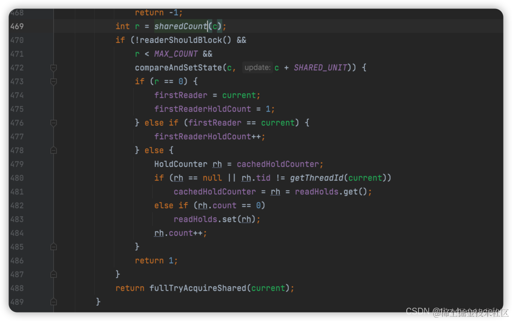
Task: Click cachedHoldCounter on line 479
Action: [278, 164]
